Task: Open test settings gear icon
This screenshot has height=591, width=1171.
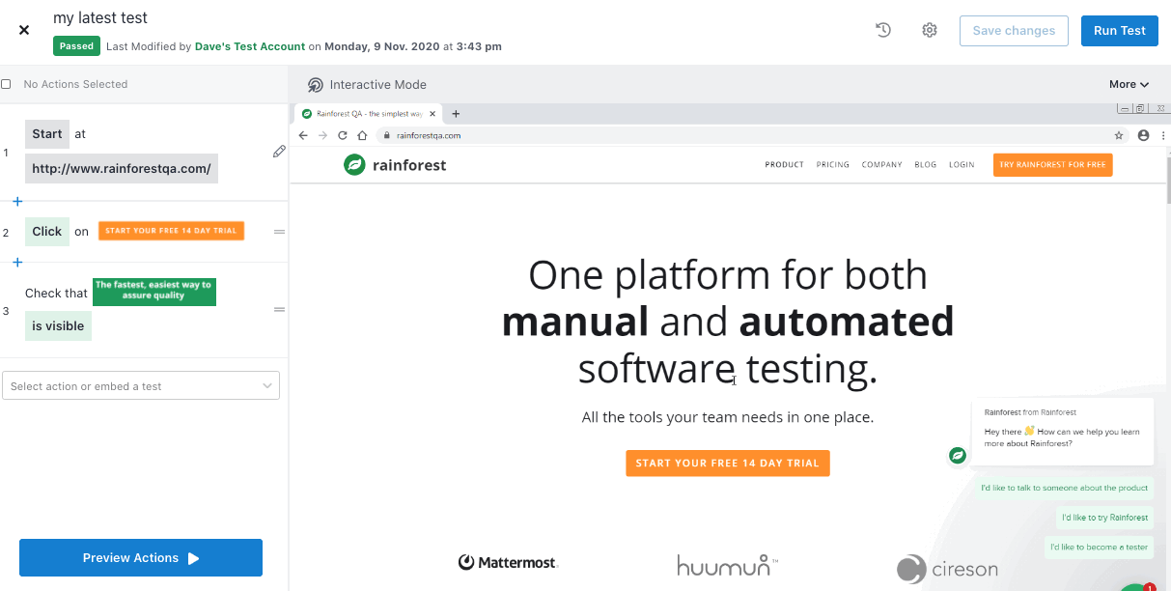Action: pos(930,30)
